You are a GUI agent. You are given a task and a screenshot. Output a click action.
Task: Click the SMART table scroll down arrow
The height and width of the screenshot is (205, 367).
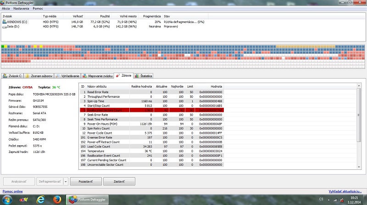359,167
